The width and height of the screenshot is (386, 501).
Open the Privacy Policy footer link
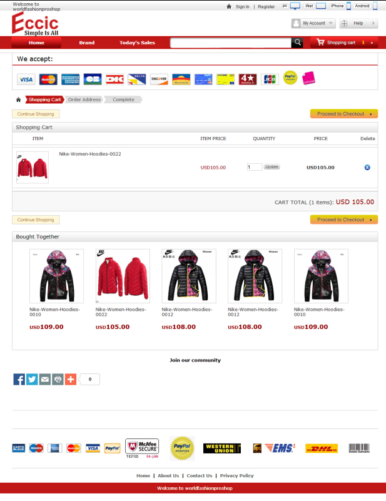tap(236, 475)
